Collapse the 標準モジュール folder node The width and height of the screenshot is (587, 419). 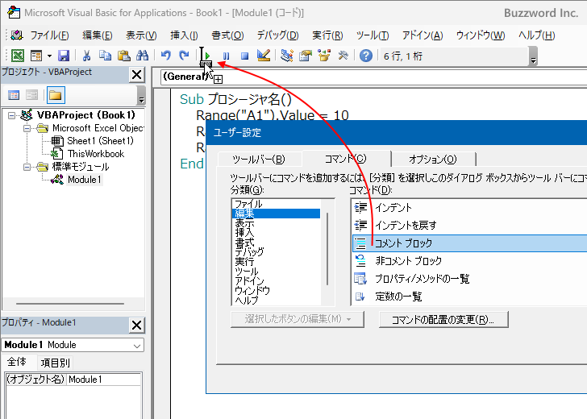27,167
